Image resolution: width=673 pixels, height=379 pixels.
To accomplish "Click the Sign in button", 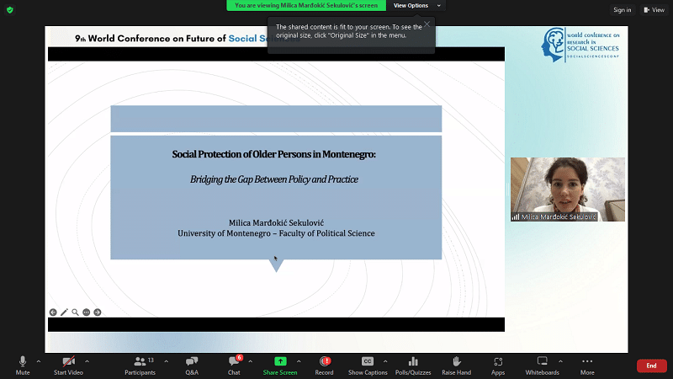I will coord(622,10).
